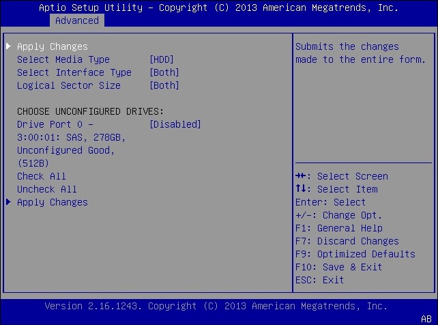Viewport: 438px width, 325px height.
Task: Click the Select Screen key hint
Action: pos(353,176)
